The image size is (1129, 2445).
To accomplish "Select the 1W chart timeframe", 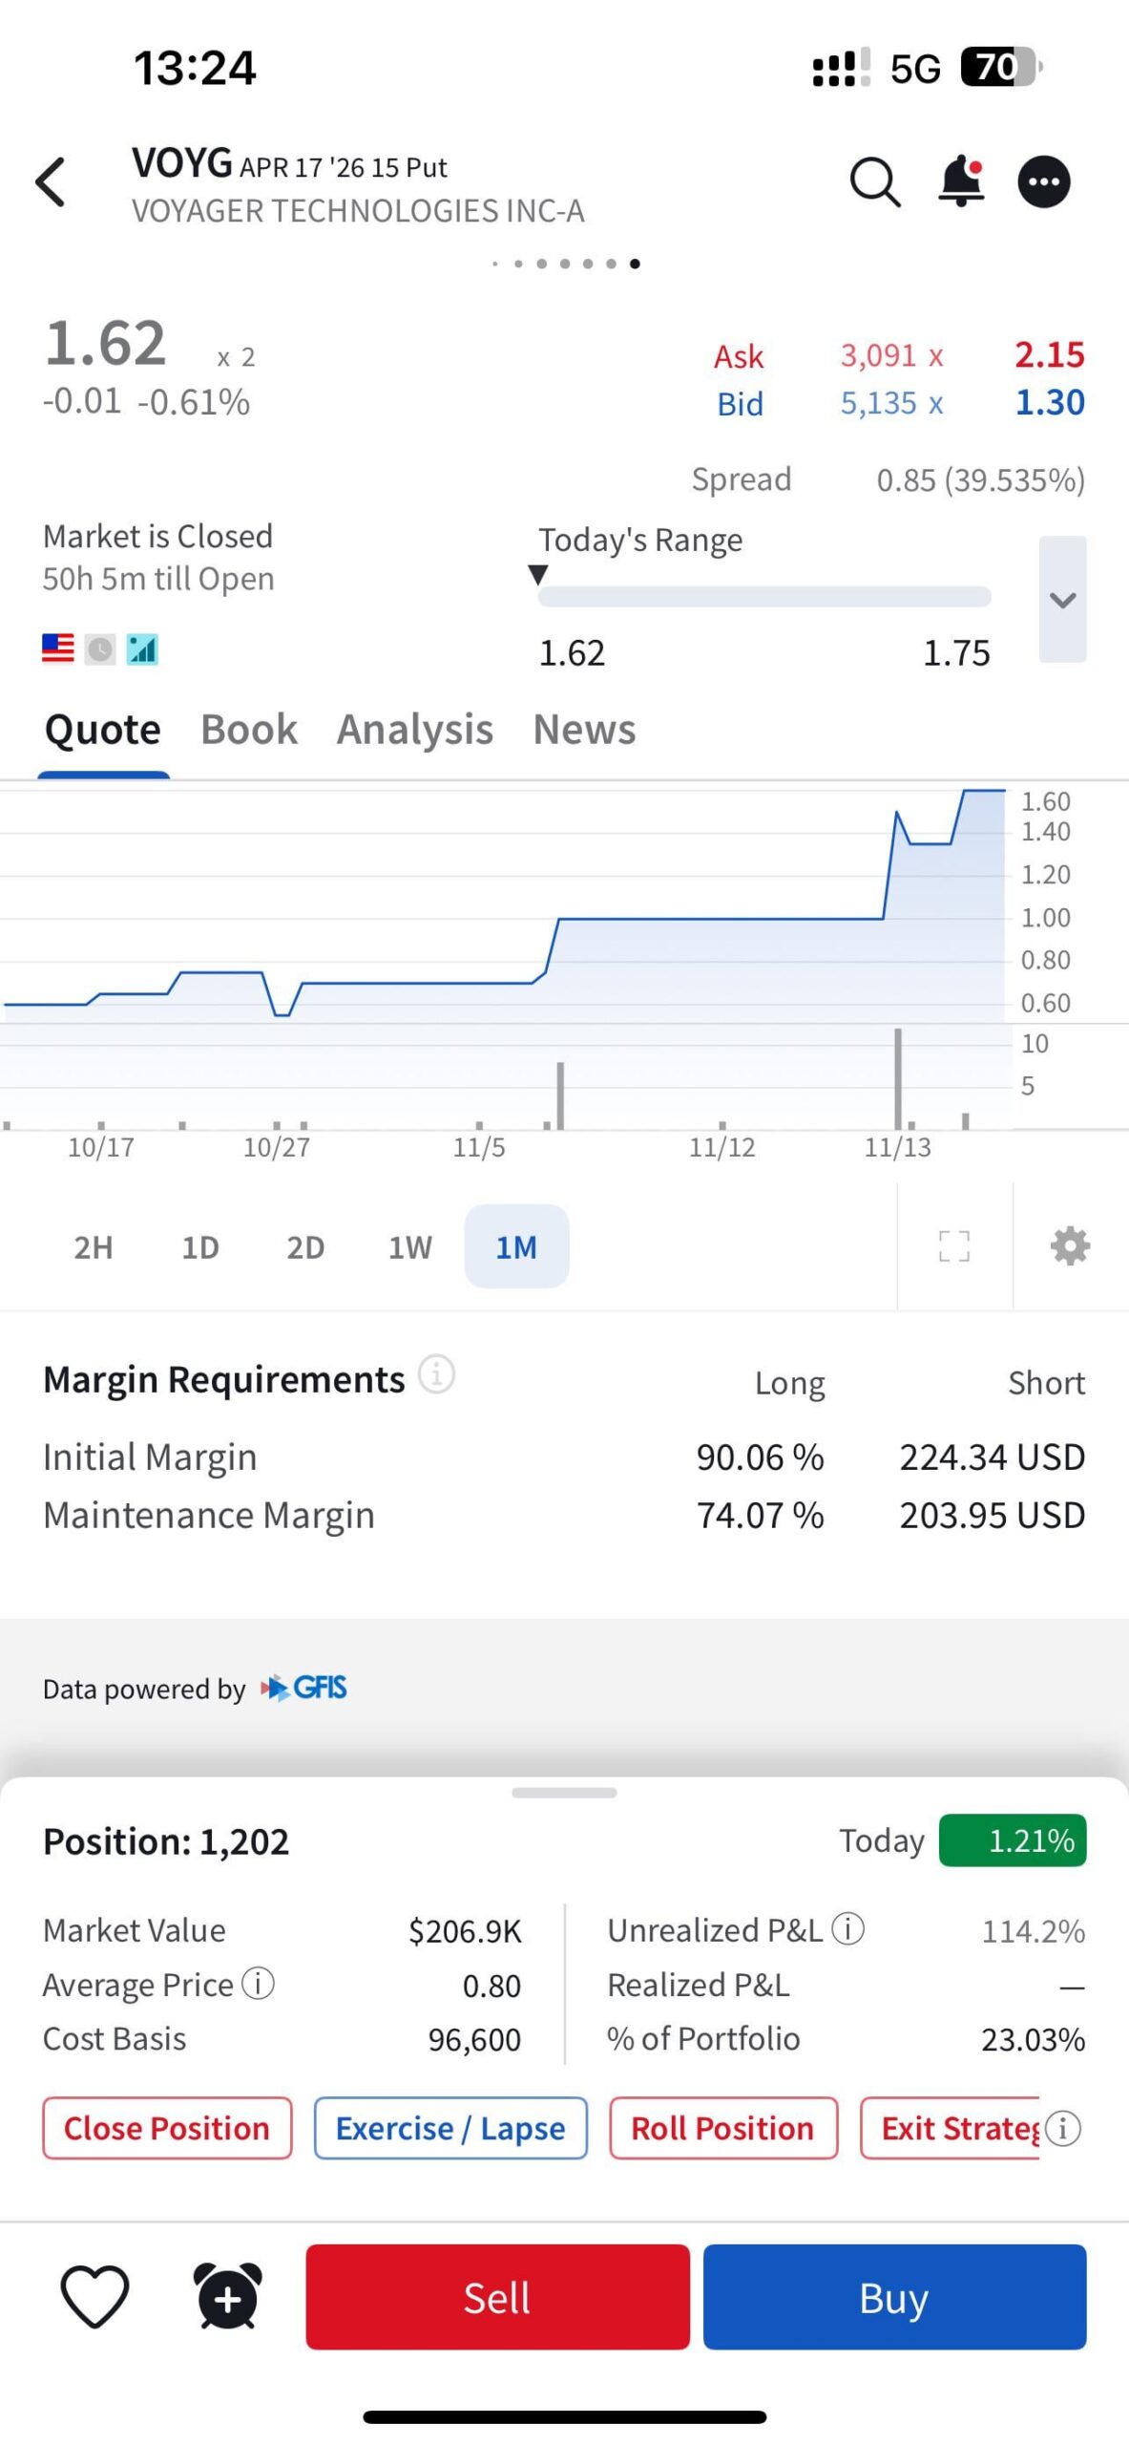I will pyautogui.click(x=410, y=1246).
